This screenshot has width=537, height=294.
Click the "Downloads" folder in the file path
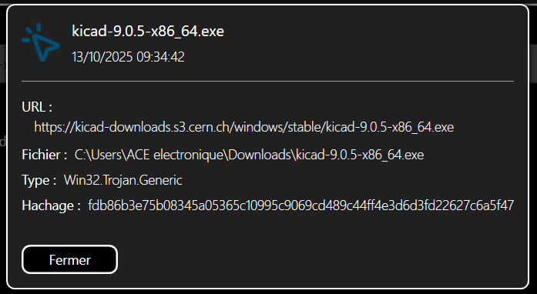point(260,155)
